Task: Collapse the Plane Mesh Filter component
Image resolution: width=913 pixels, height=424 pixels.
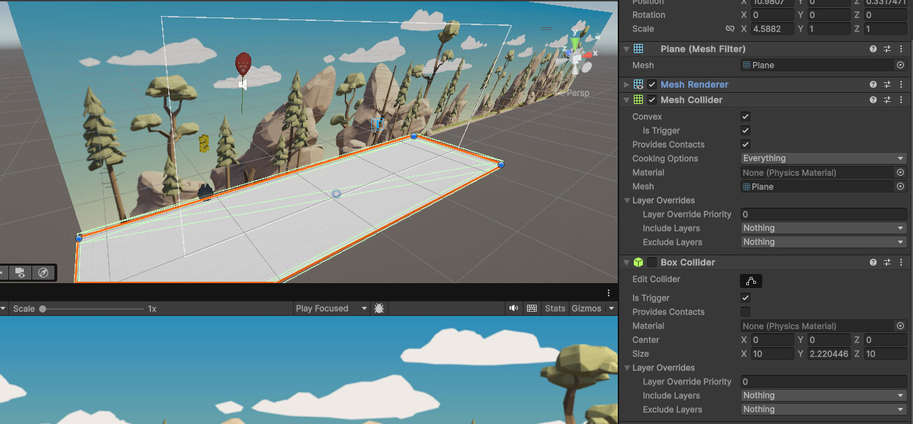Action: [x=626, y=49]
